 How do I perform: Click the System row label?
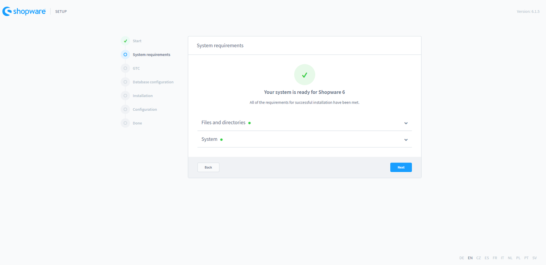coord(209,139)
